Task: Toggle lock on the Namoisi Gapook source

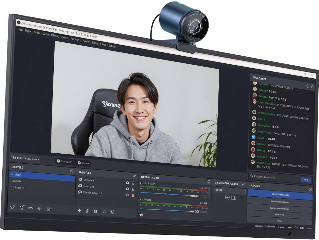Action: (133, 195)
